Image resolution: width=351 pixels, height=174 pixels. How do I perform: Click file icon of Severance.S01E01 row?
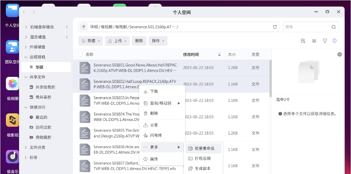point(85,68)
